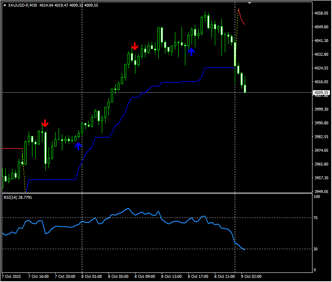Screen dimensions: 332x282
Task: Select the blue up arrow near 8 Oct 17:00
Action: pos(191,52)
